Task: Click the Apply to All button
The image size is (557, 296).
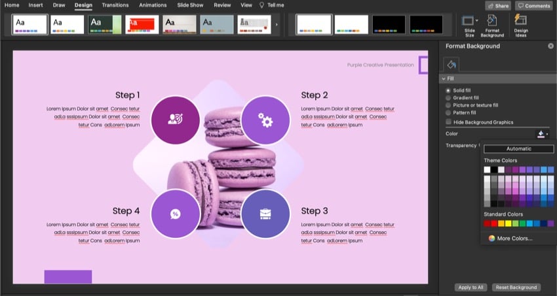Action: click(x=469, y=287)
